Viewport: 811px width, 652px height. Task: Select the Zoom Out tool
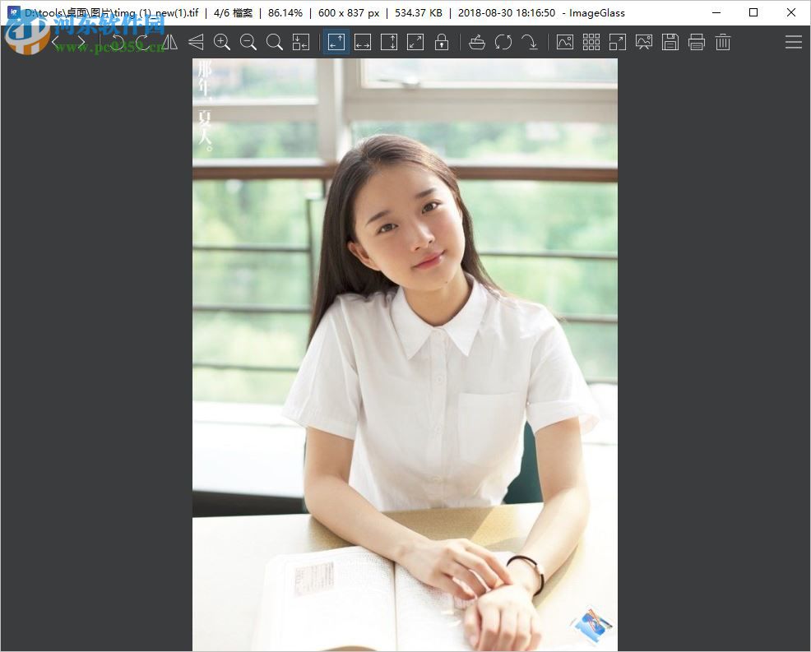248,42
